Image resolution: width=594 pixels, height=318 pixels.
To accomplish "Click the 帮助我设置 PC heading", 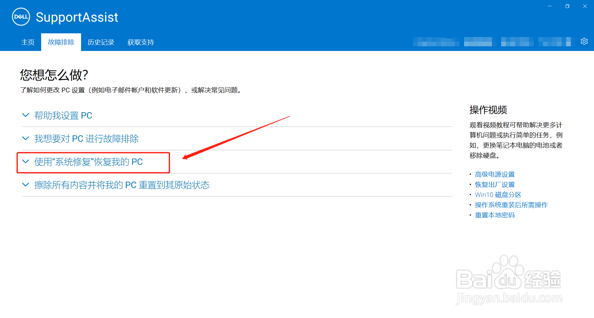I will (x=63, y=115).
